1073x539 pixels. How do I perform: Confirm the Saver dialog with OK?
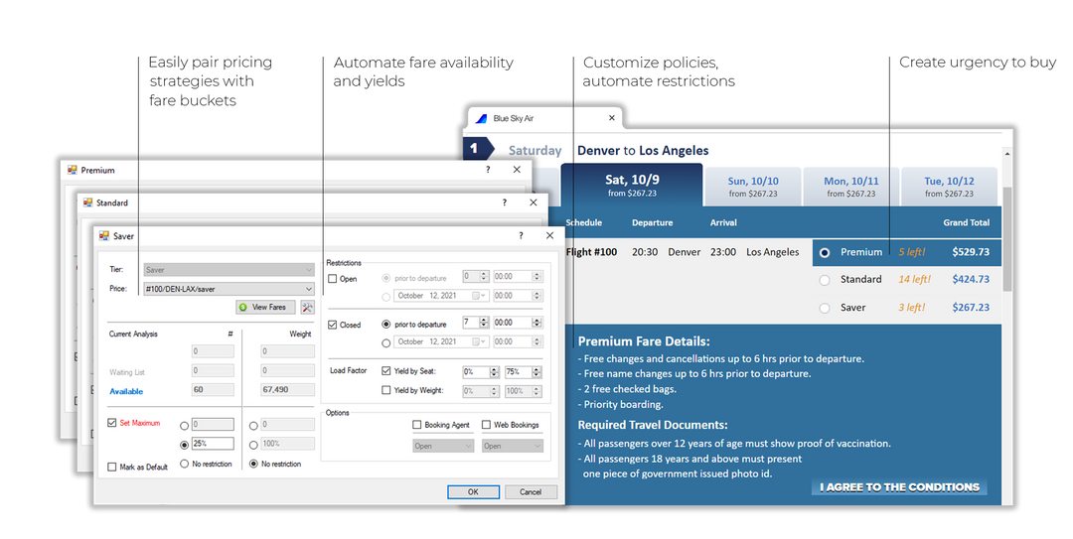(x=474, y=491)
